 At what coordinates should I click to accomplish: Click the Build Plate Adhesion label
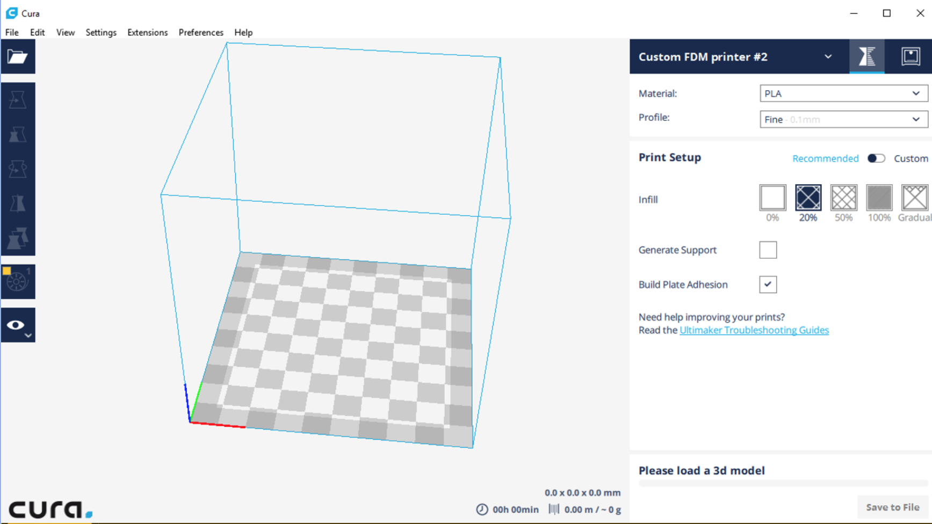tap(683, 285)
